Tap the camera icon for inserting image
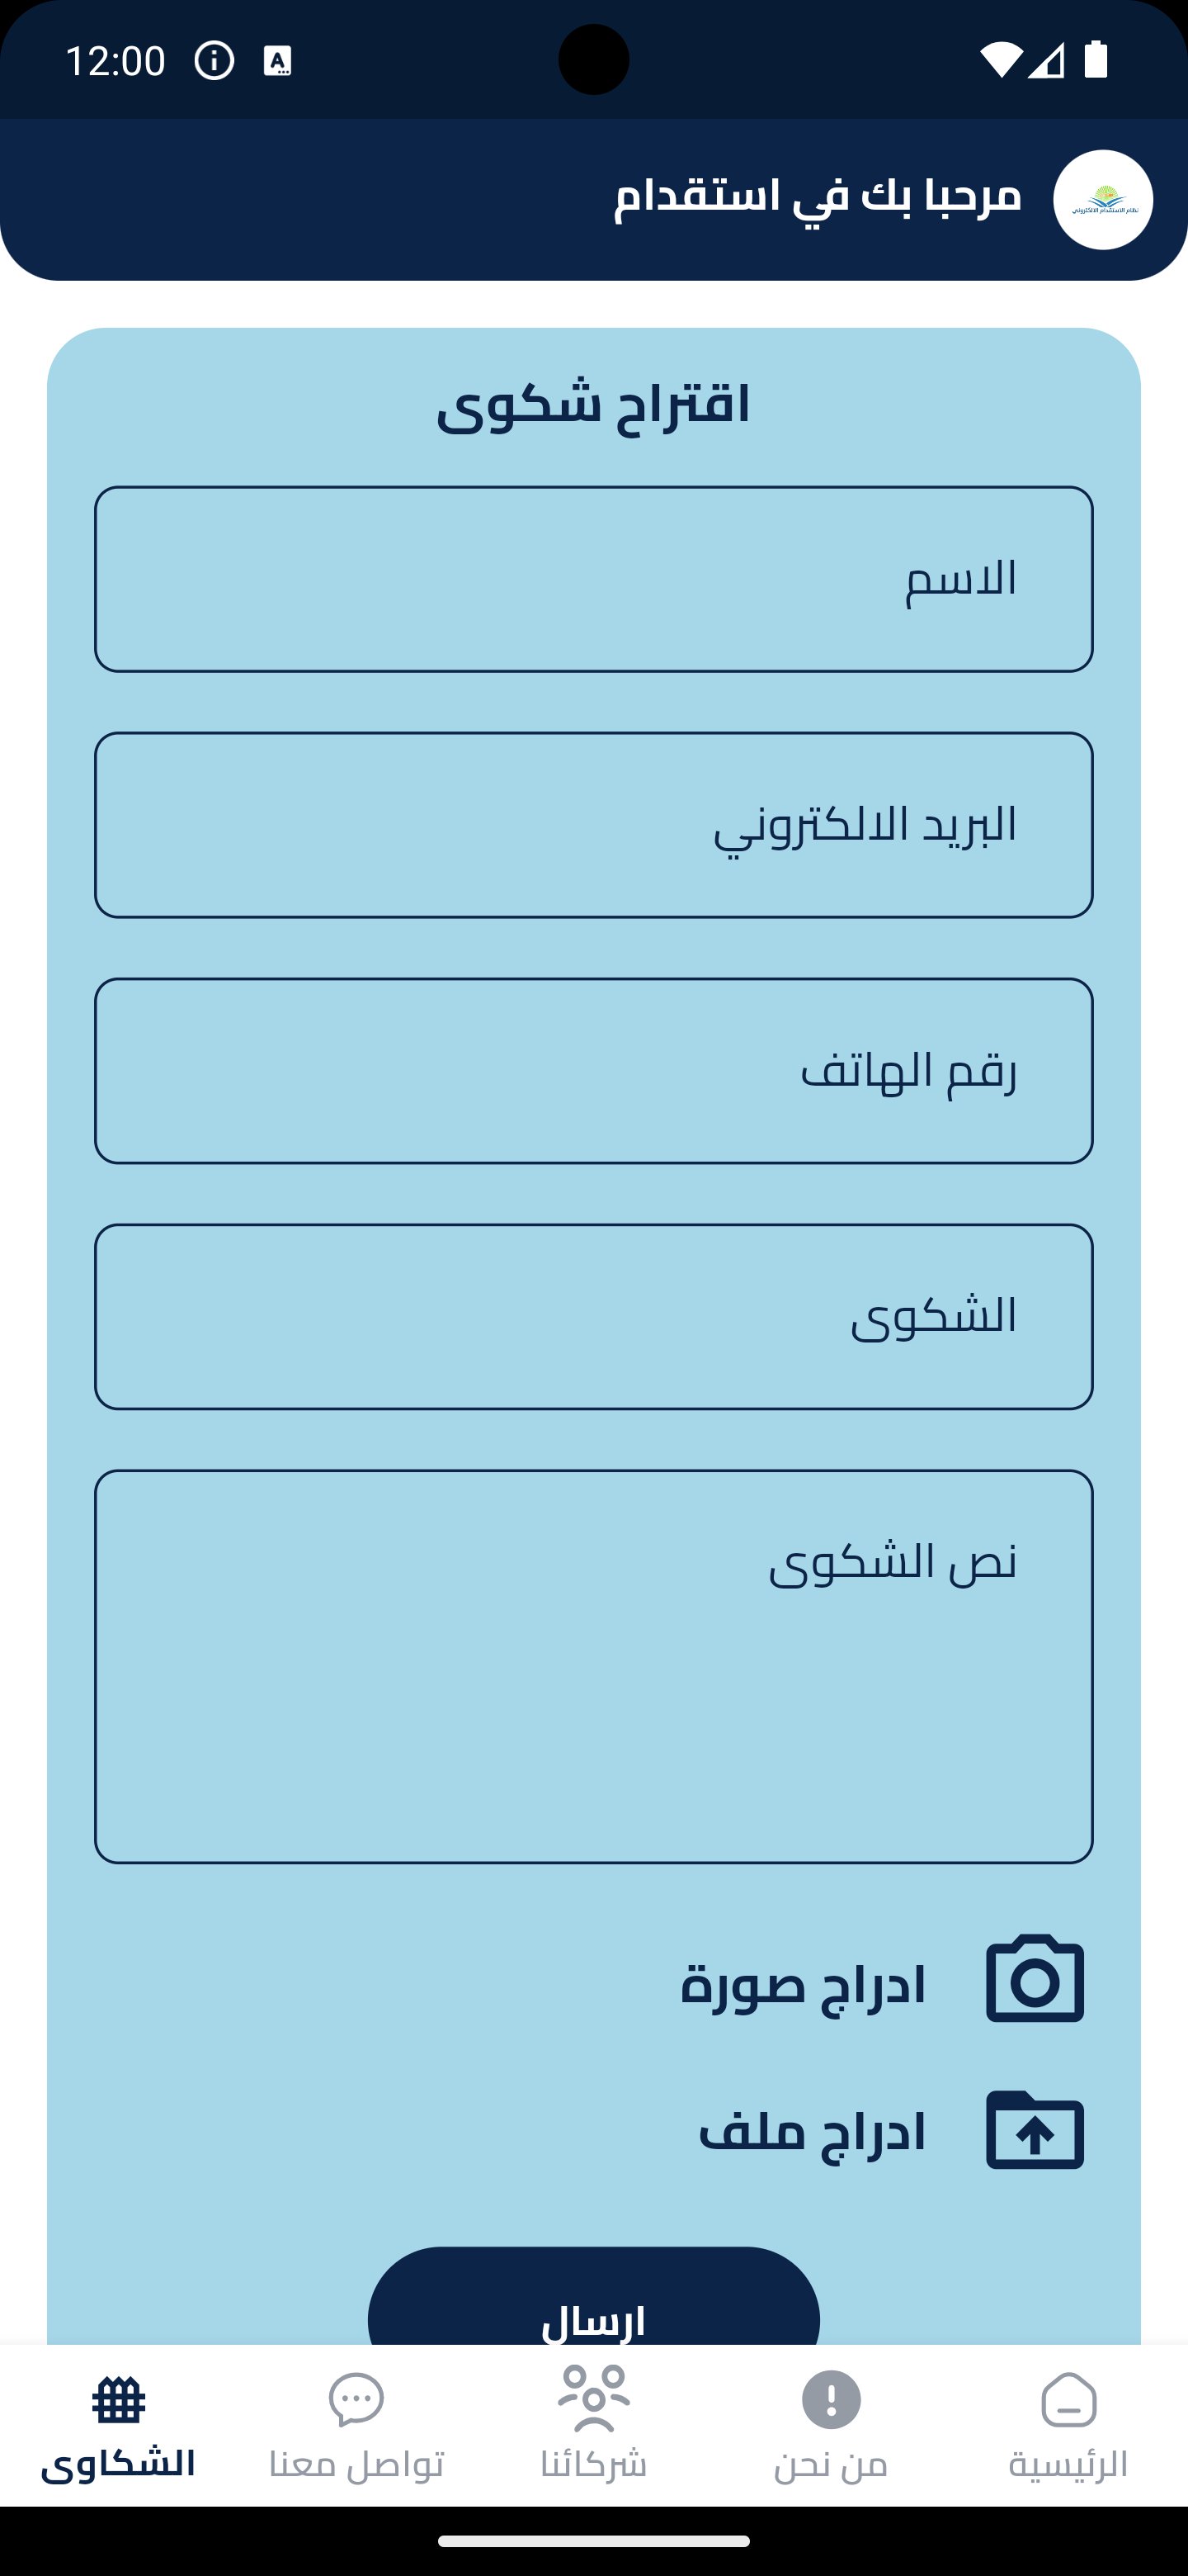Viewport: 1188px width, 2576px height. tap(1034, 1979)
